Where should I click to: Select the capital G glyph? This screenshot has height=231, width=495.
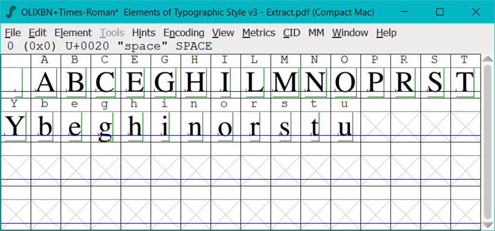pyautogui.click(x=166, y=83)
